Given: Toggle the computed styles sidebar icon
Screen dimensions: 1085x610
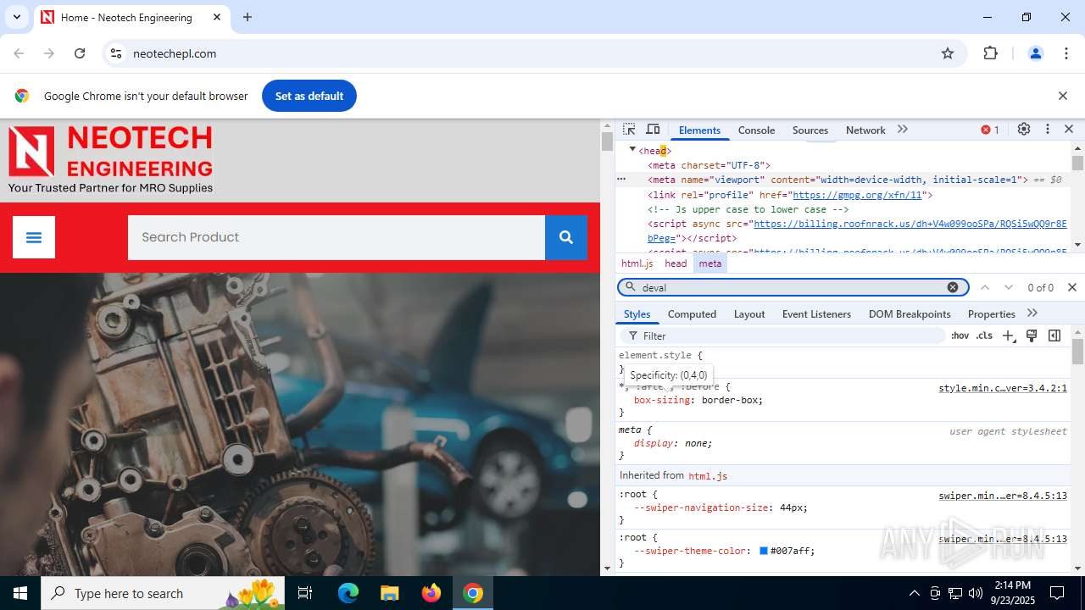Looking at the screenshot, I should pyautogui.click(x=1054, y=335).
